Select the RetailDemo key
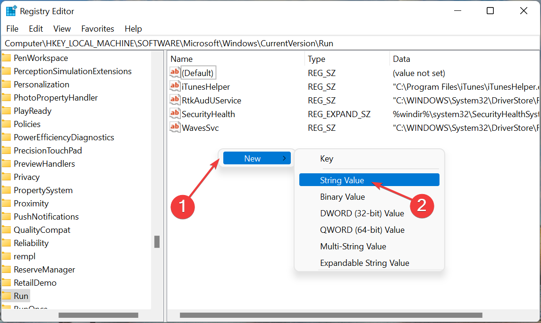The width and height of the screenshot is (541, 323). (35, 283)
